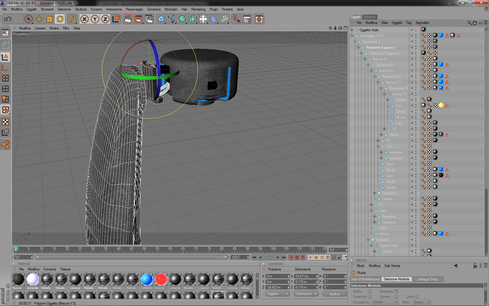Open the Dimensione dropdown in Coordinate
This screenshot has width=489, height=306.
click(x=306, y=294)
